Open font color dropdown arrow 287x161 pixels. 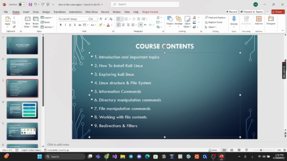point(112,25)
